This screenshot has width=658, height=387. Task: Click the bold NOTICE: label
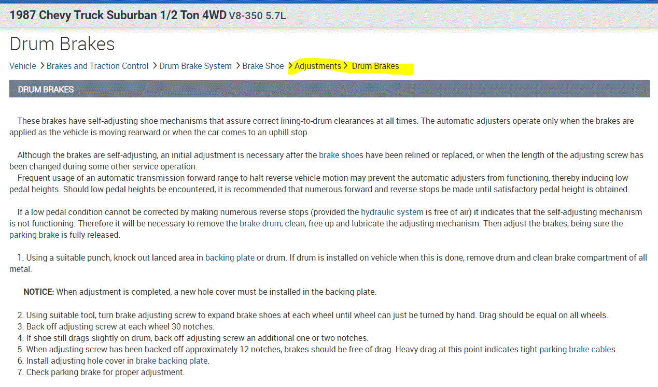(39, 292)
